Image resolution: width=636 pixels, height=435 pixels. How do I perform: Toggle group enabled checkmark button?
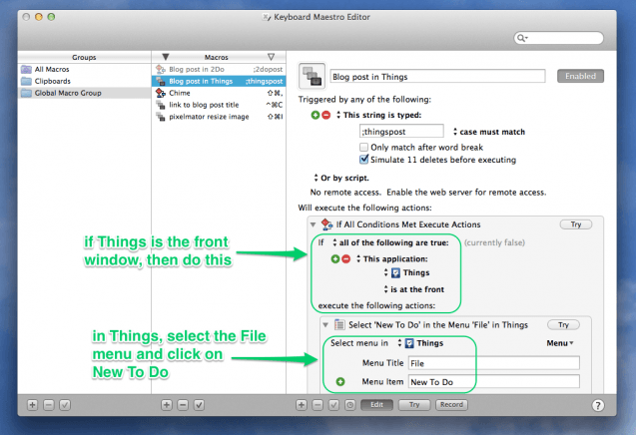65,405
